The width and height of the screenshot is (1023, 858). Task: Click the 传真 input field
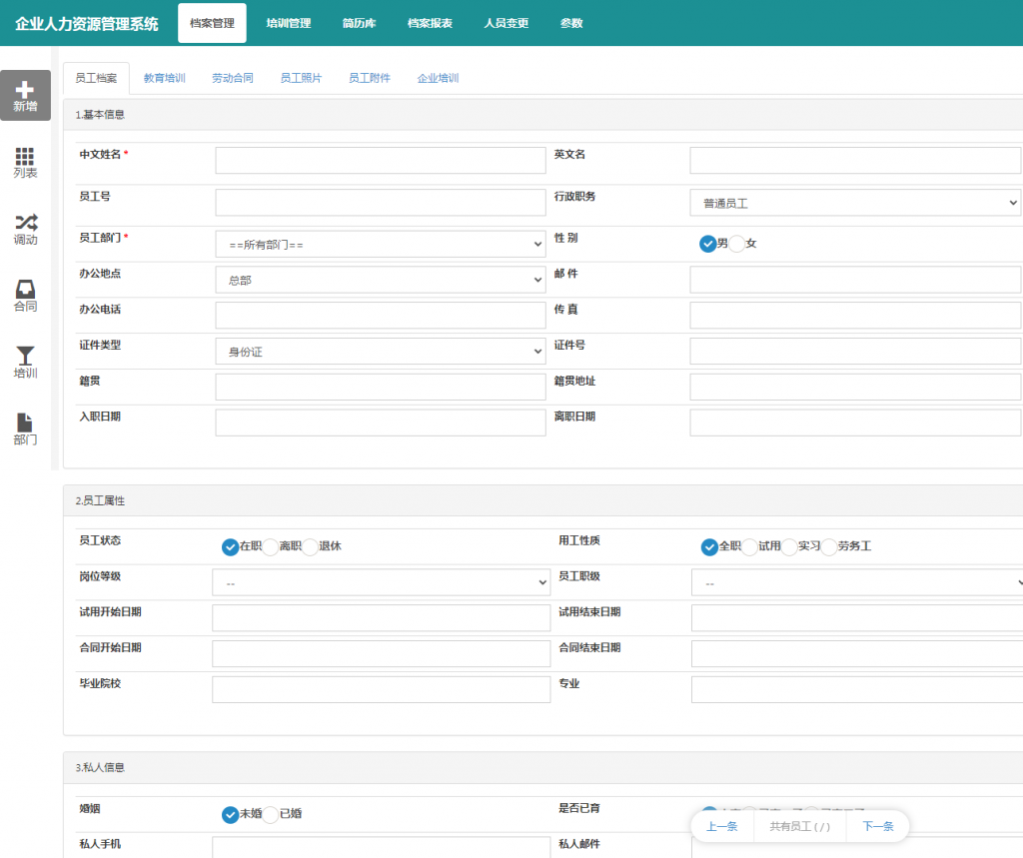tap(855, 316)
